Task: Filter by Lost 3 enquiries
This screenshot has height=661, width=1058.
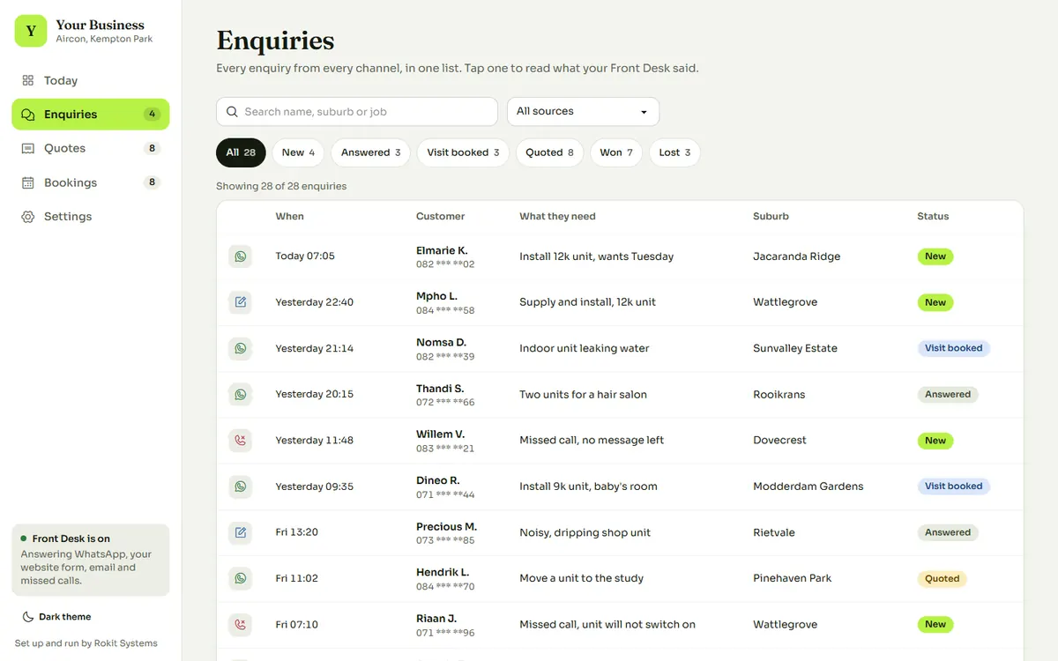Action: click(674, 152)
